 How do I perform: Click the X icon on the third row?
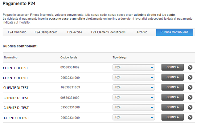[x=190, y=87]
